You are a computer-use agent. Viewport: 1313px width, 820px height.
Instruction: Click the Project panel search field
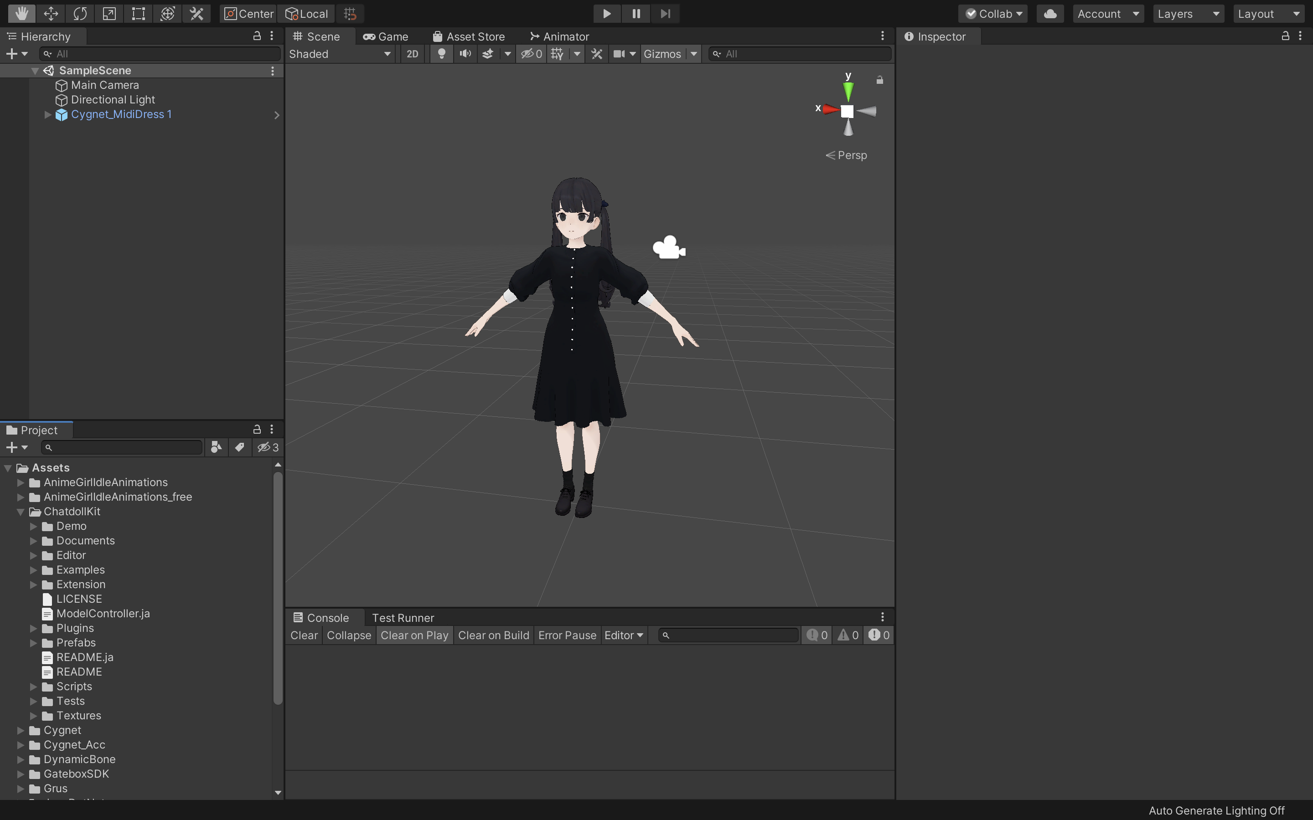pyautogui.click(x=126, y=447)
